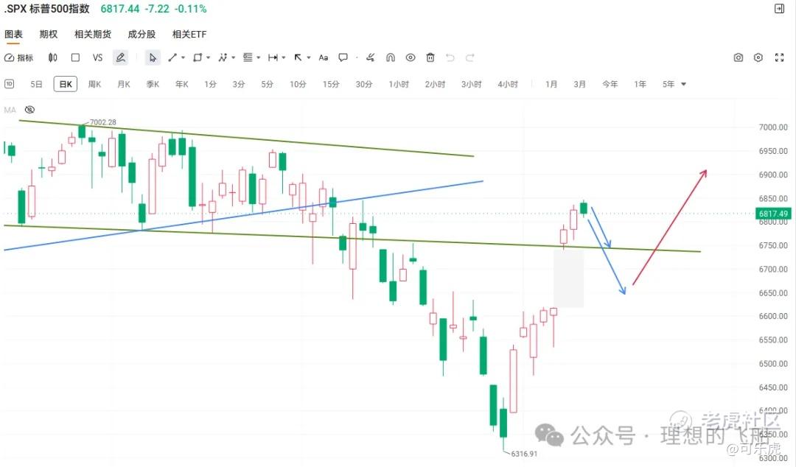The image size is (796, 467).
Task: Select the 周K weekly interval
Action: [94, 84]
